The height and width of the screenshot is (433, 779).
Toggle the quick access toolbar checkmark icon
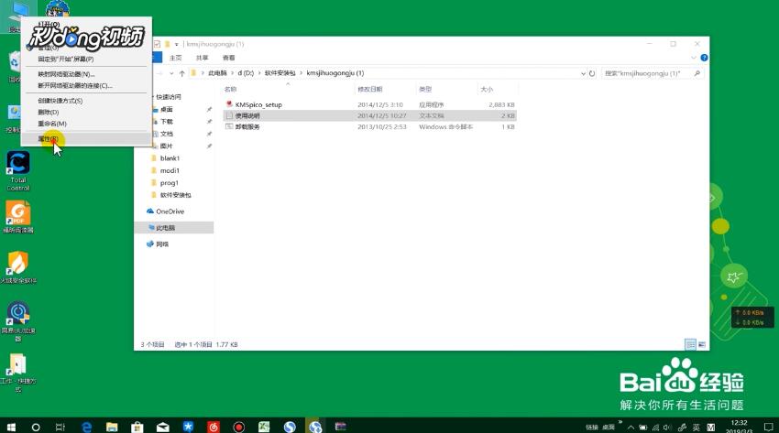(x=158, y=43)
